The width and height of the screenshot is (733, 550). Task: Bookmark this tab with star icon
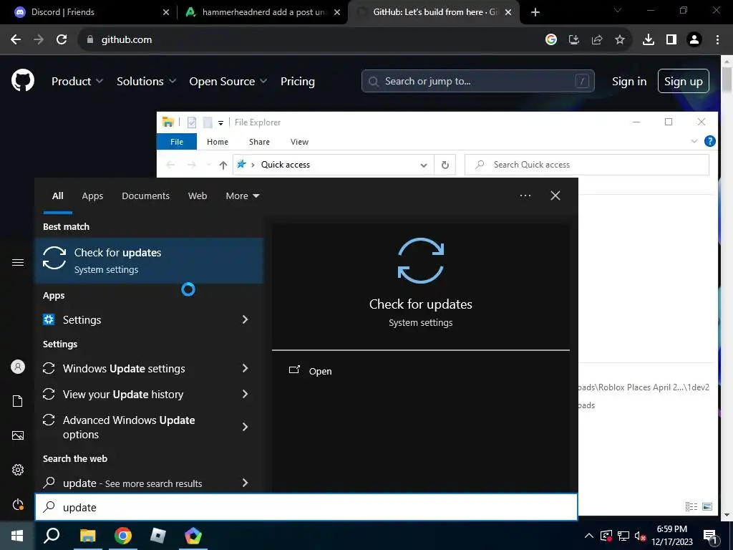[x=620, y=40]
